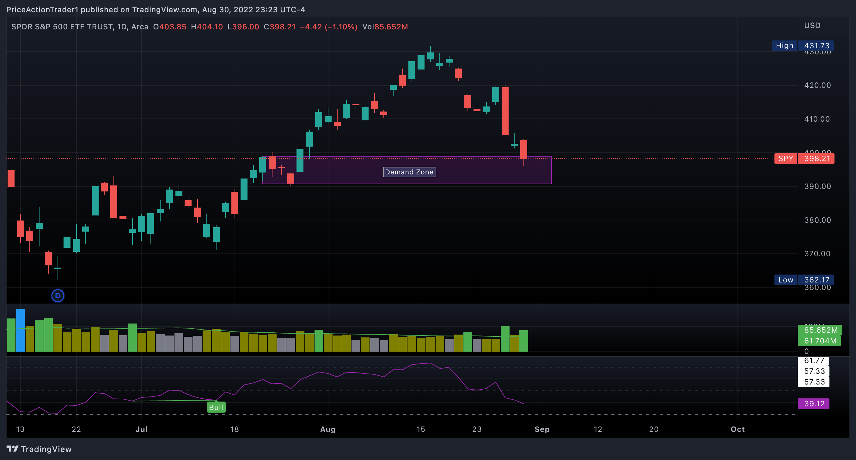This screenshot has height=460, width=856.
Task: Click the TradingView footer text
Action: (x=46, y=449)
